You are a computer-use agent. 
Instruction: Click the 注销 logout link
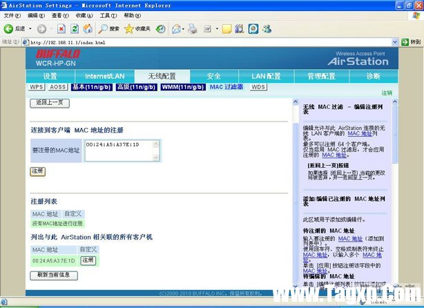click(387, 93)
